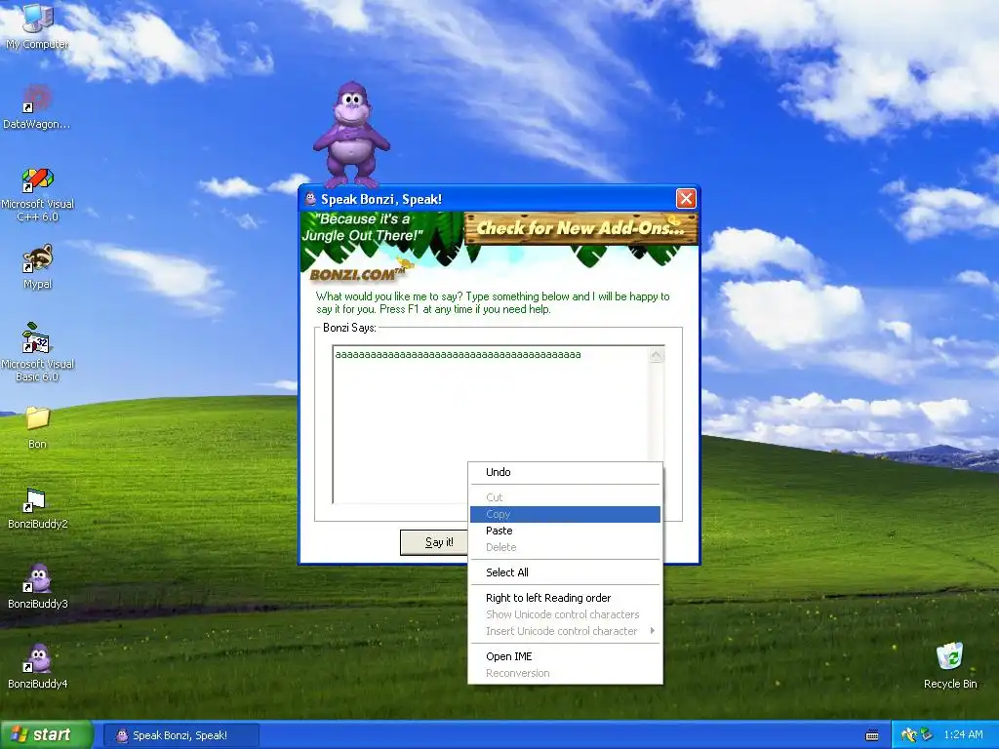999x749 pixels.
Task: Click the greyed Cut menu entry
Action: coord(565,497)
